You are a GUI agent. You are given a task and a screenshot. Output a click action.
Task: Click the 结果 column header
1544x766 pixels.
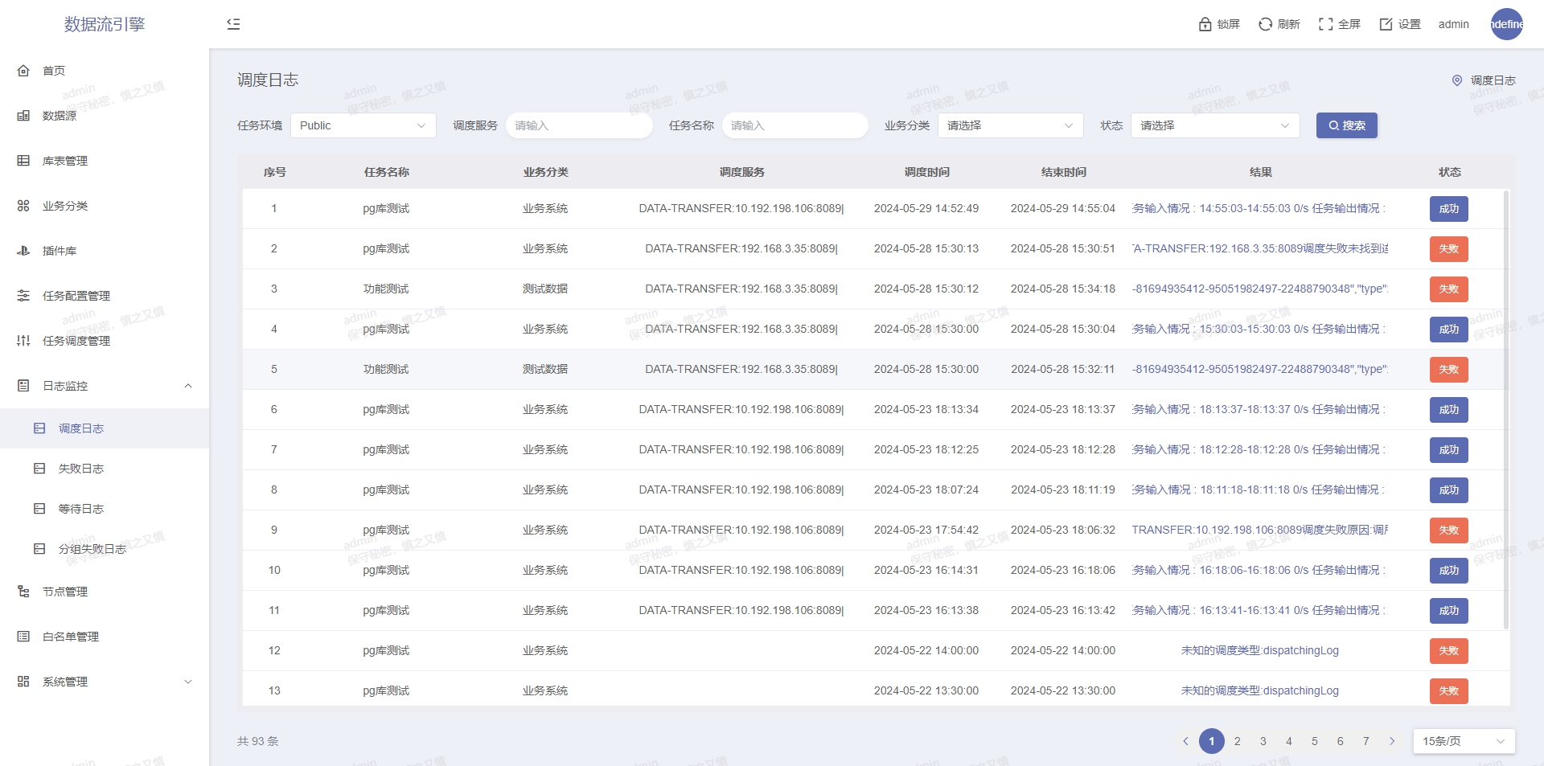coord(1261,172)
